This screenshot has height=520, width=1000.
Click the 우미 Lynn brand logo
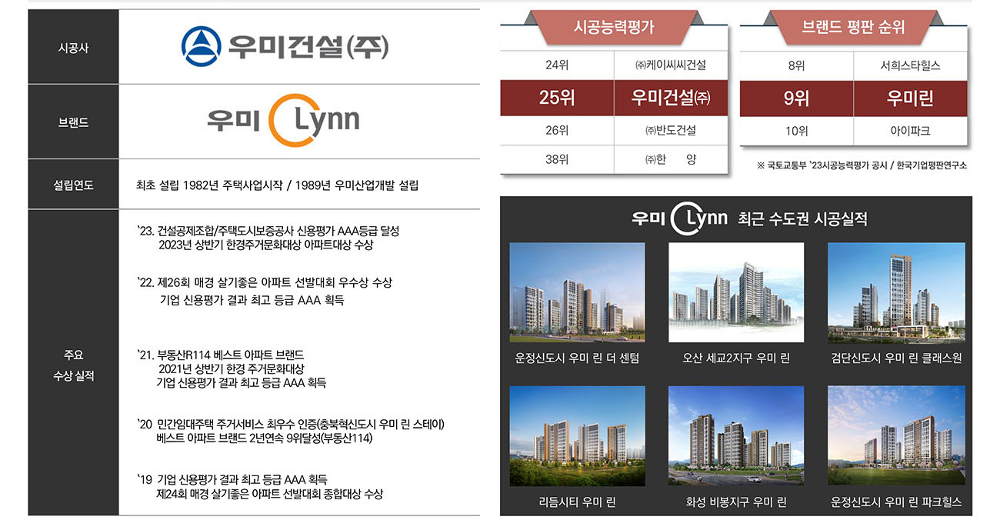pos(283,122)
